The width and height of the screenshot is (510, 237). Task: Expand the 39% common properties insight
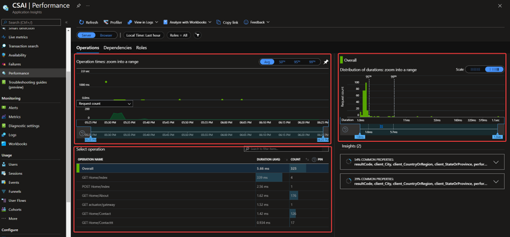(x=496, y=182)
